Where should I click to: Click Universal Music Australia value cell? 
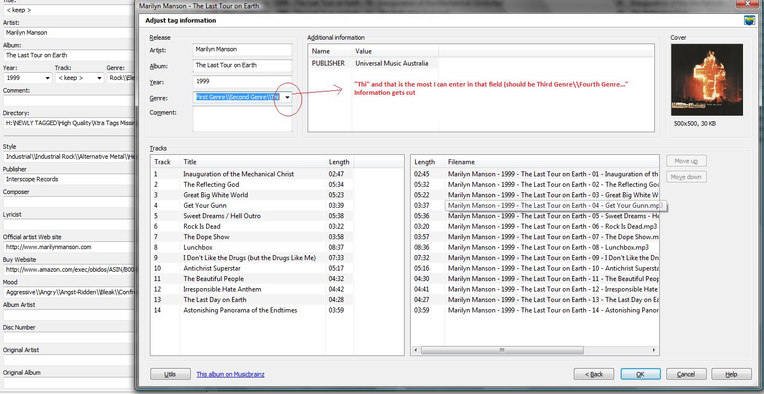(x=391, y=63)
